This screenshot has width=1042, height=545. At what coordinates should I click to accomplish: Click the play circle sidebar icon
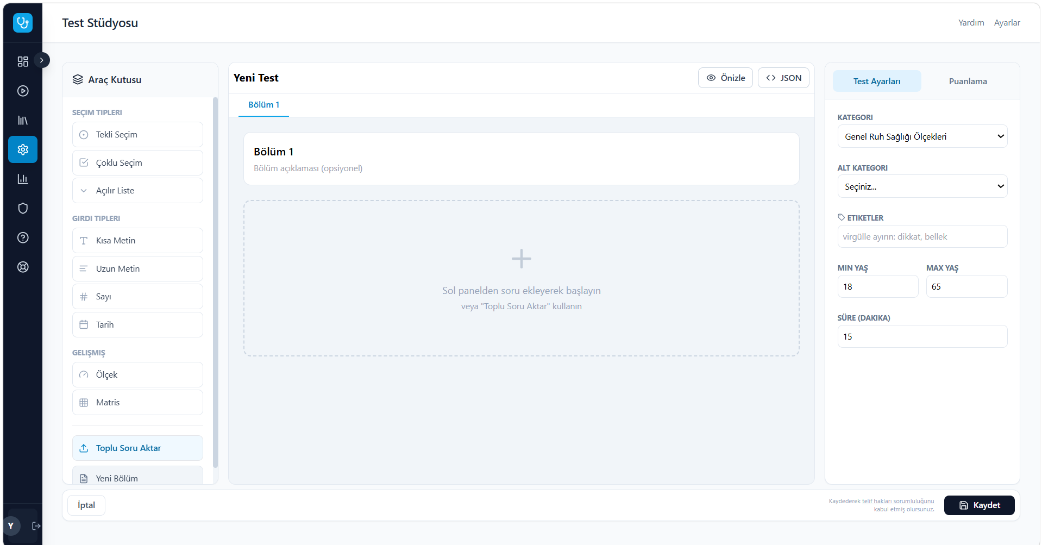pos(23,91)
